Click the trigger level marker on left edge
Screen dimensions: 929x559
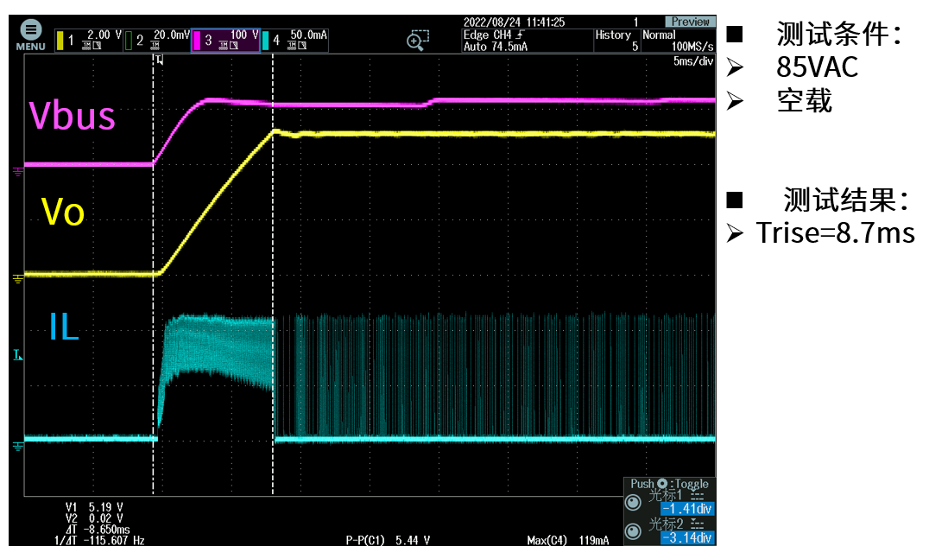coord(18,355)
